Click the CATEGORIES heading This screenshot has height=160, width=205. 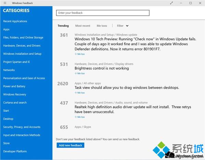[16, 11]
